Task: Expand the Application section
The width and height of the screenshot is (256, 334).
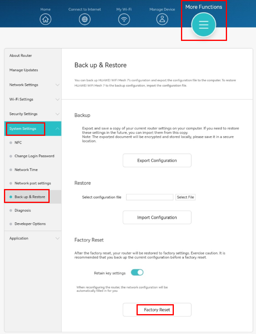Action: point(33,238)
